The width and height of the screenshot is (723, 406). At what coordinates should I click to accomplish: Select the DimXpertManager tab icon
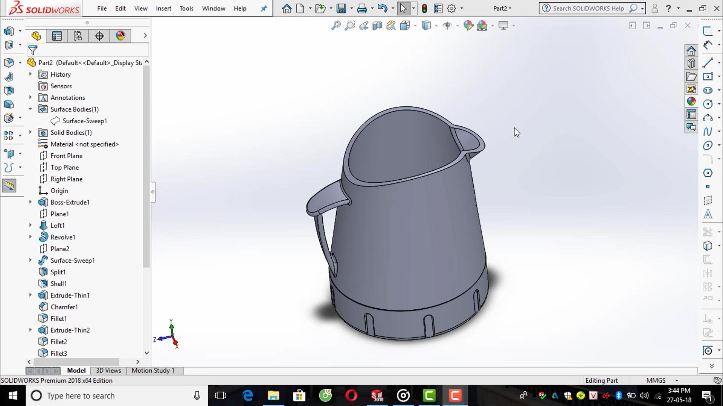[x=99, y=36]
